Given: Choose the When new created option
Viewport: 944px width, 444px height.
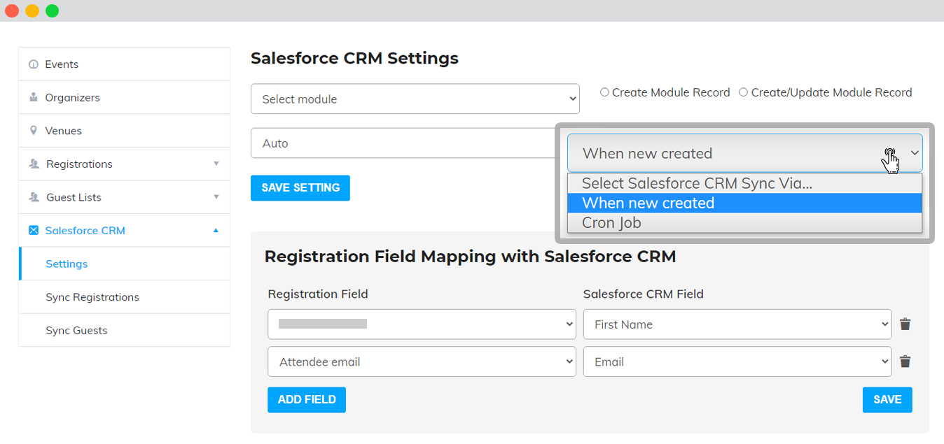Looking at the screenshot, I should [x=745, y=203].
